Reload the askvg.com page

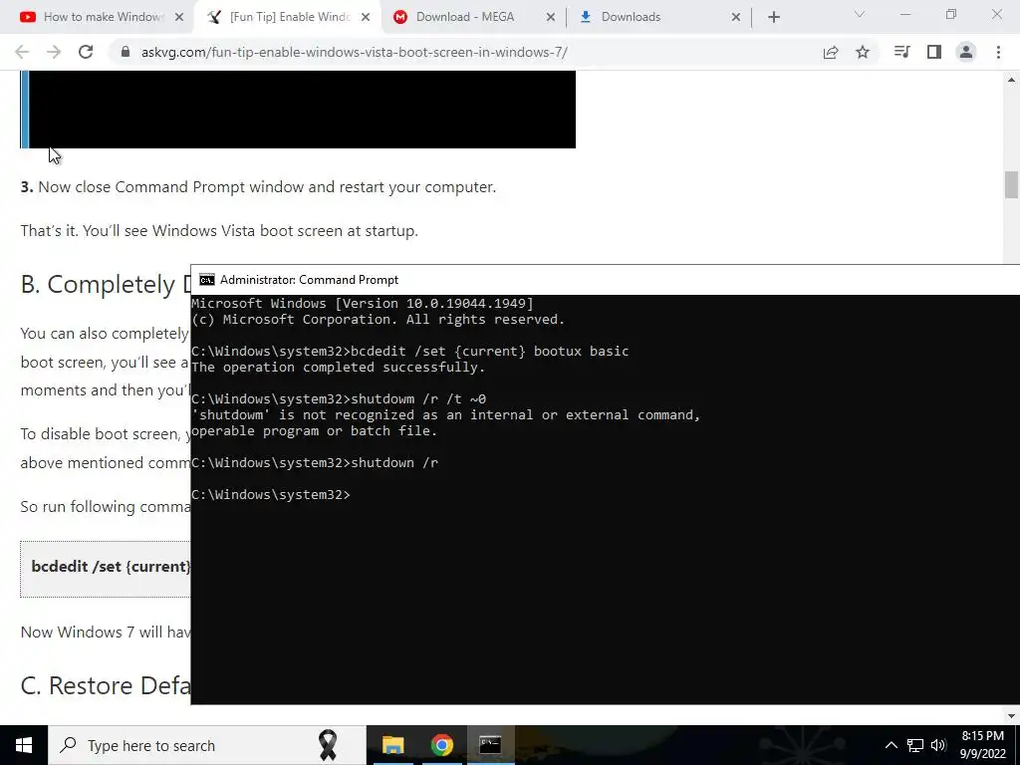[86, 52]
